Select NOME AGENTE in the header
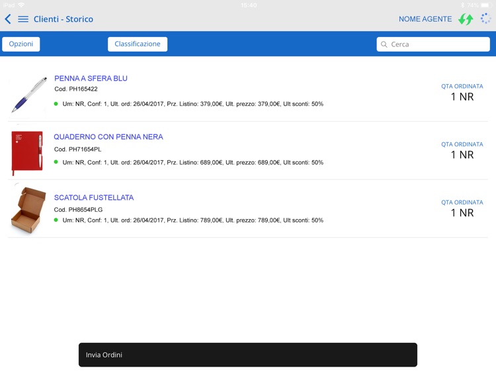Viewport: 496px width, 372px height. pos(425,19)
